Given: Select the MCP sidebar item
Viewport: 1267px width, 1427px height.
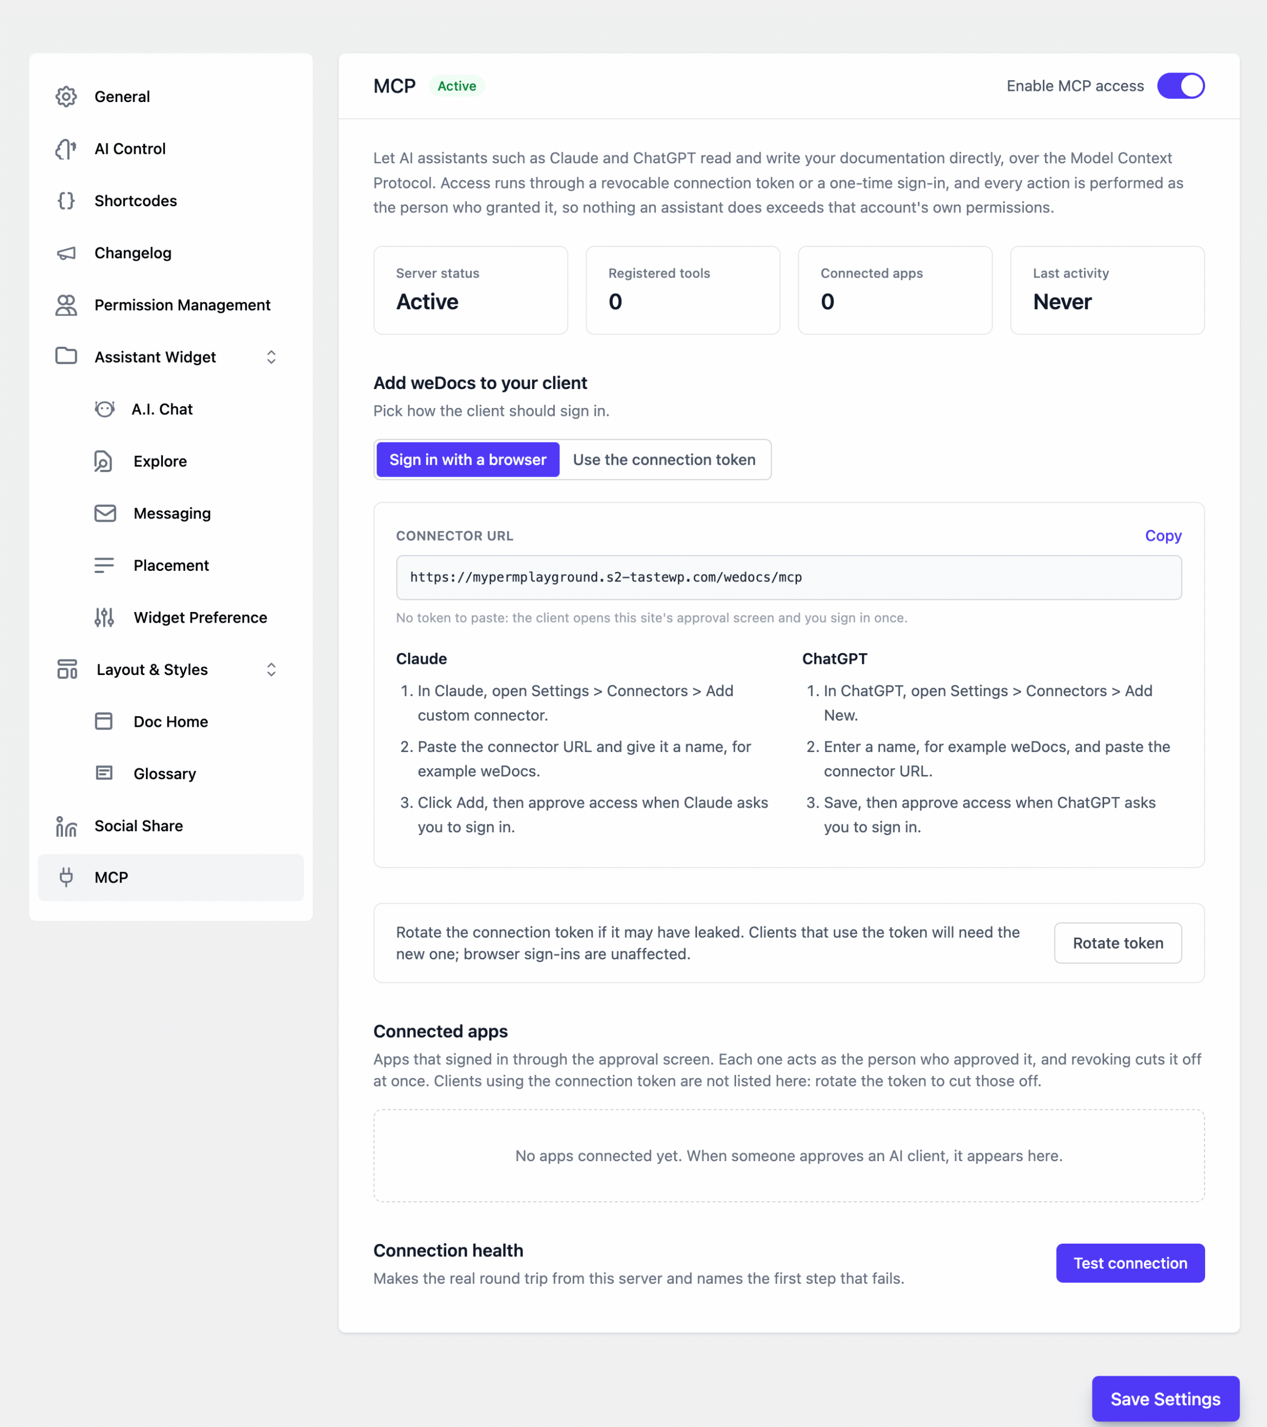Looking at the screenshot, I should 171,877.
